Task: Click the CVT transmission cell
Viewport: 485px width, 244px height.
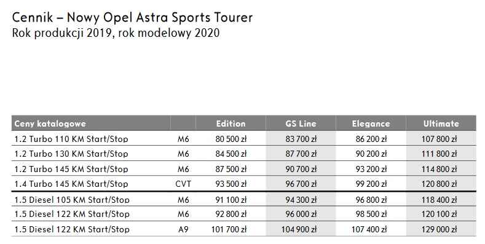Action: click(x=183, y=184)
